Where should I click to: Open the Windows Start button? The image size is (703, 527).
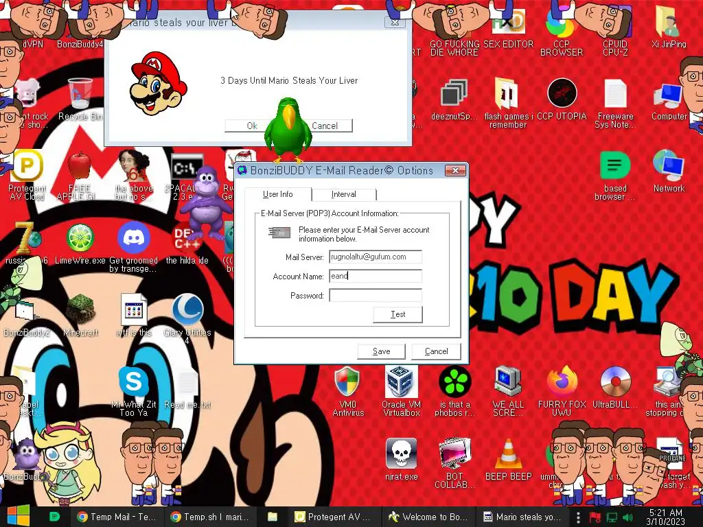(x=18, y=516)
